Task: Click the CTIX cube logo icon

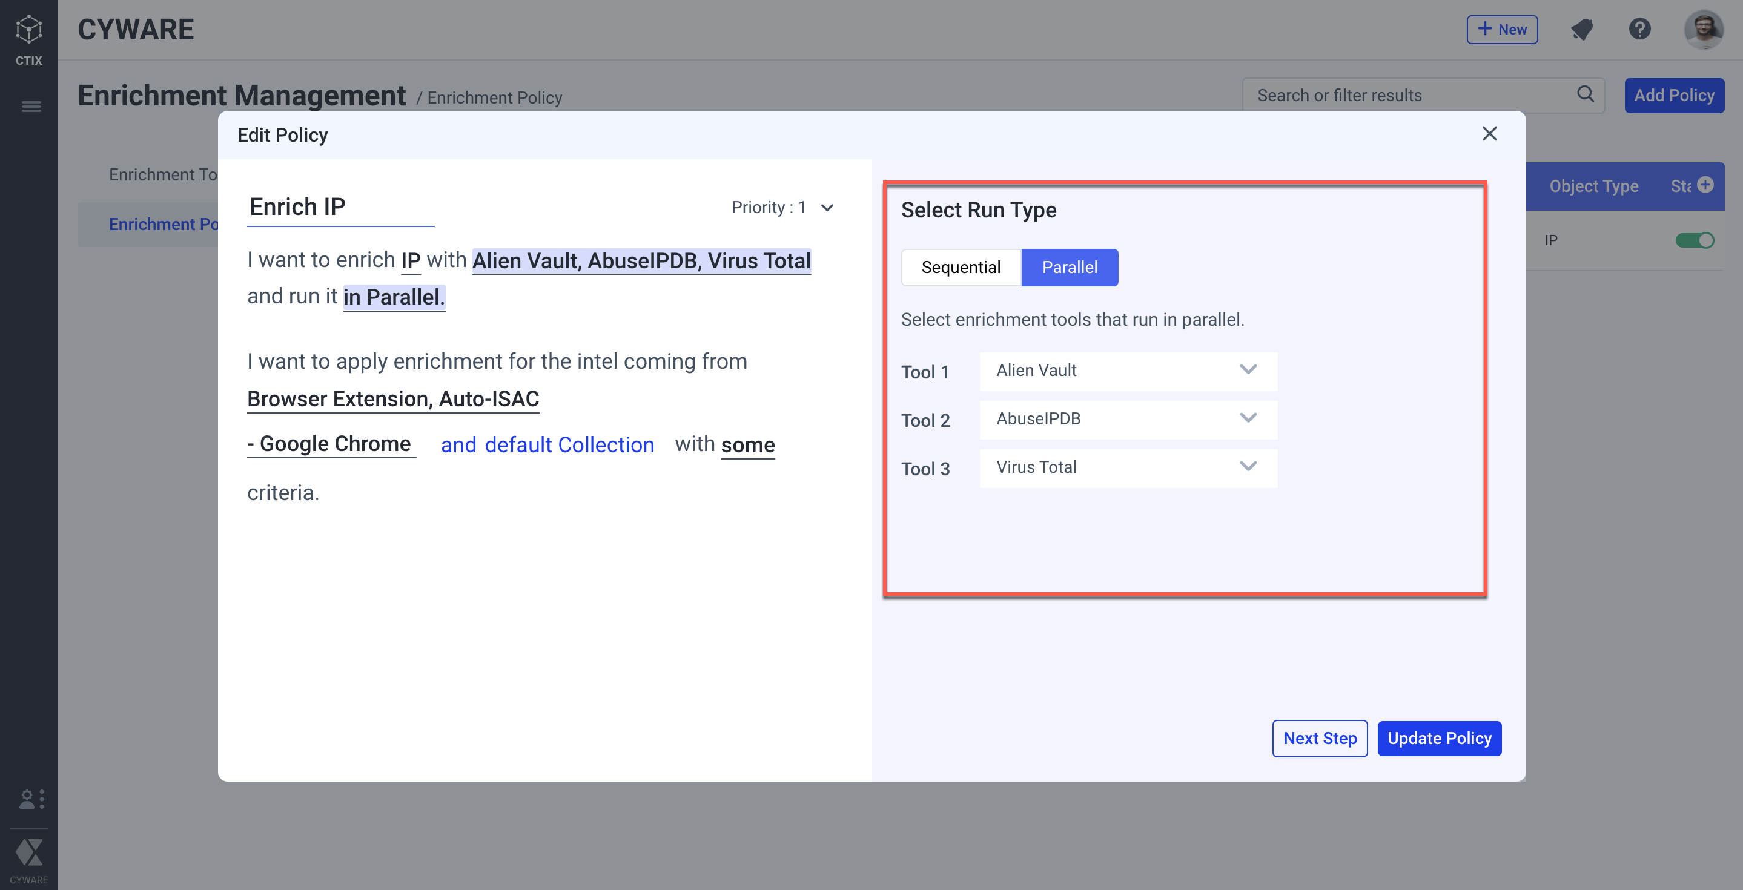Action: 28,30
